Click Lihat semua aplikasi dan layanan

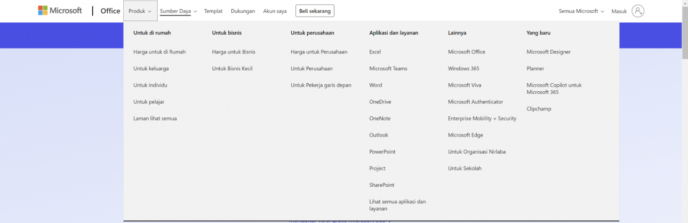point(397,205)
